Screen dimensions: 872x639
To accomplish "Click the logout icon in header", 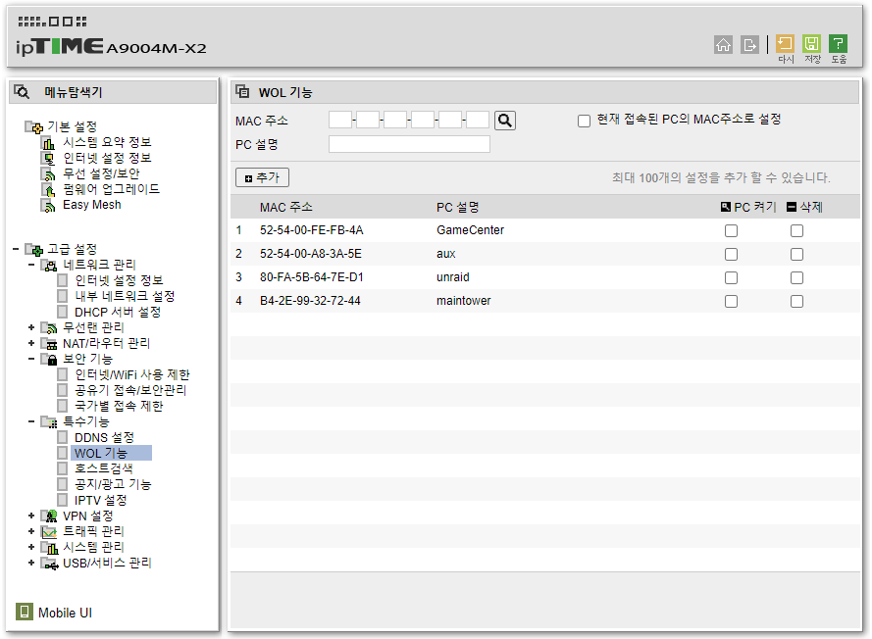I will 749,44.
